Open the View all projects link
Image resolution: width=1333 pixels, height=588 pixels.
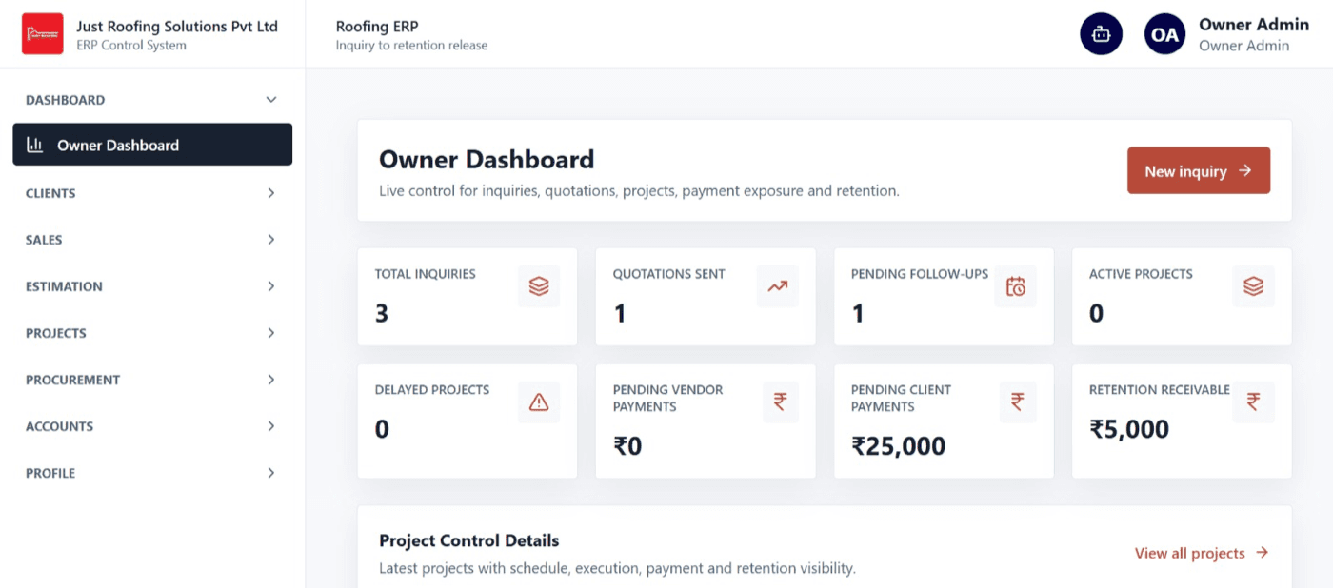point(1202,553)
